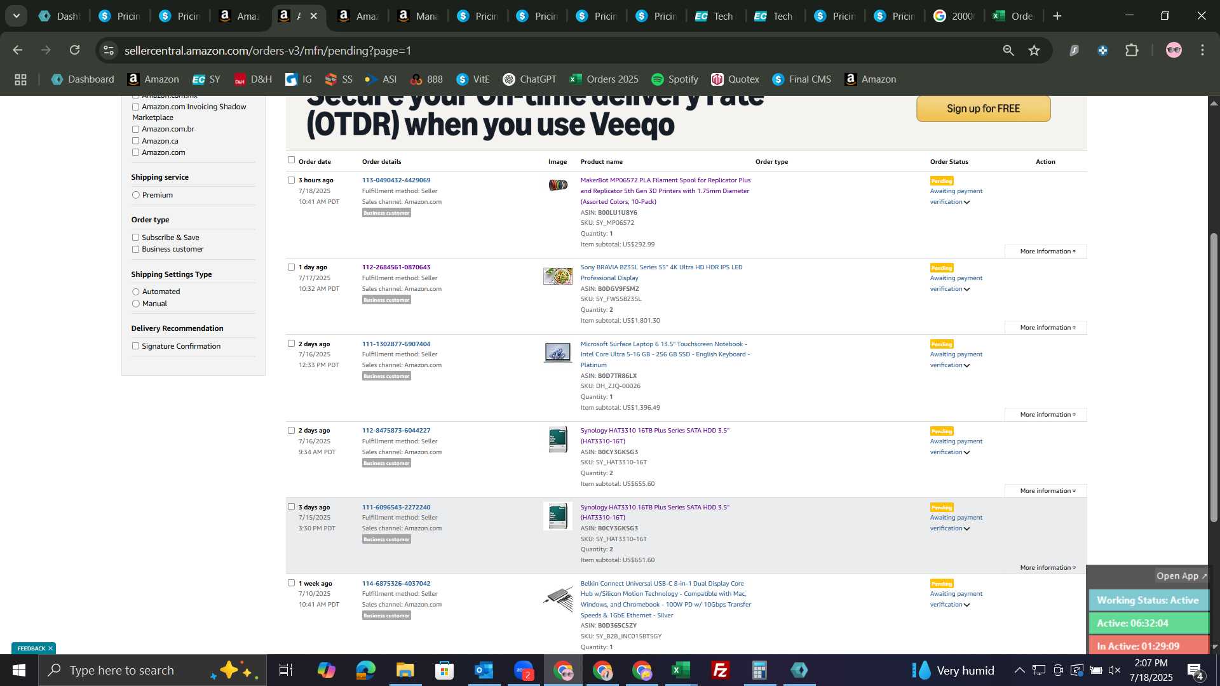Switch to the Orders Excel tab

coord(1014,16)
